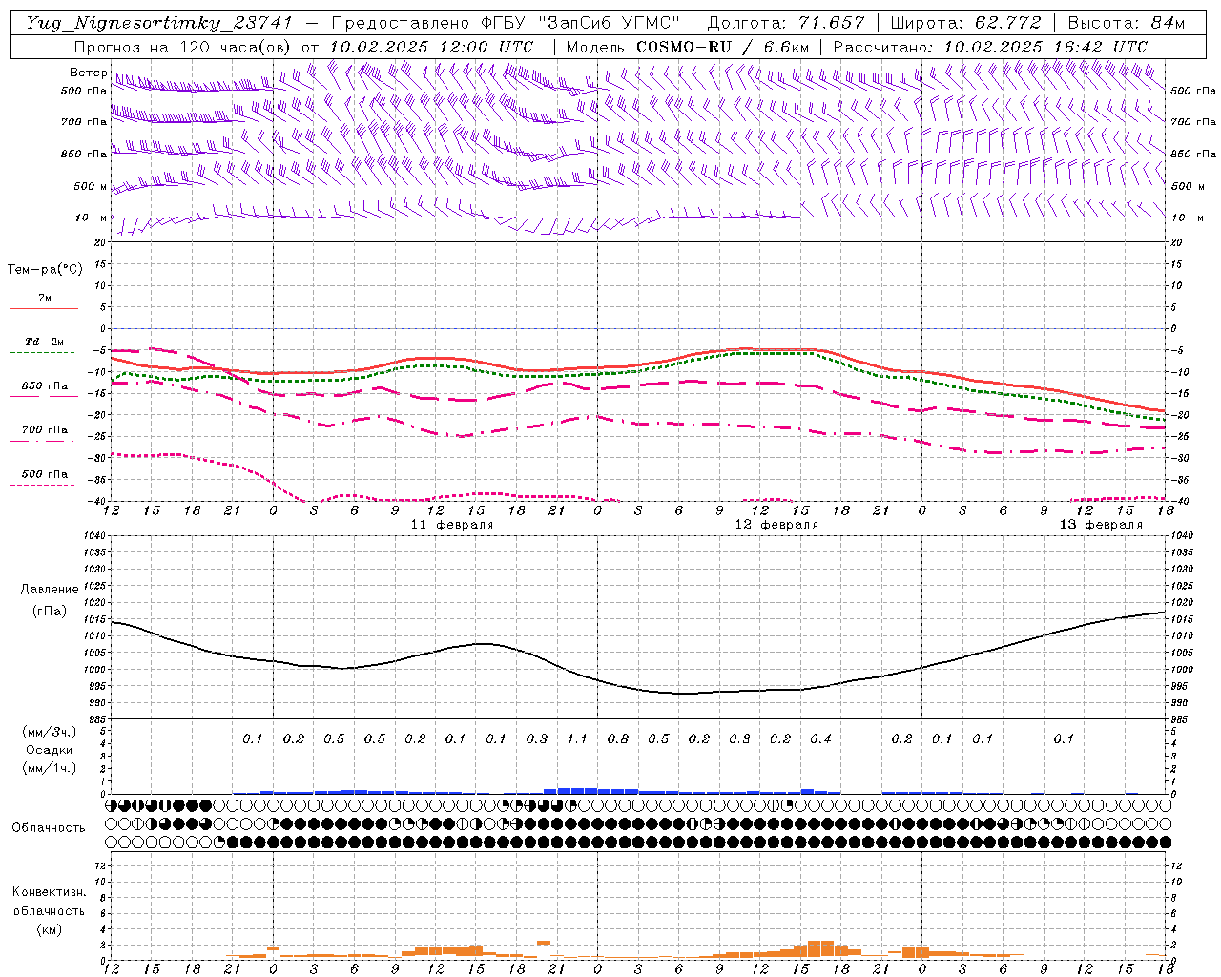This screenshot has width=1221, height=977.
Task: Click the 13 февраля date label
Action: point(1101,525)
